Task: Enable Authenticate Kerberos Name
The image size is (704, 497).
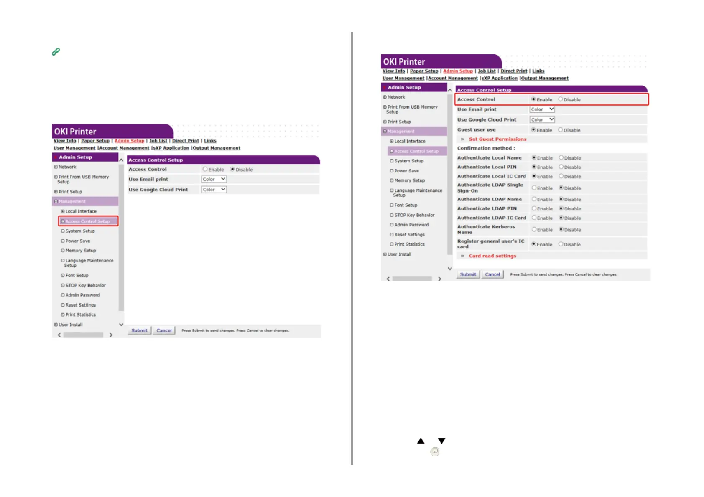Action: (534, 229)
